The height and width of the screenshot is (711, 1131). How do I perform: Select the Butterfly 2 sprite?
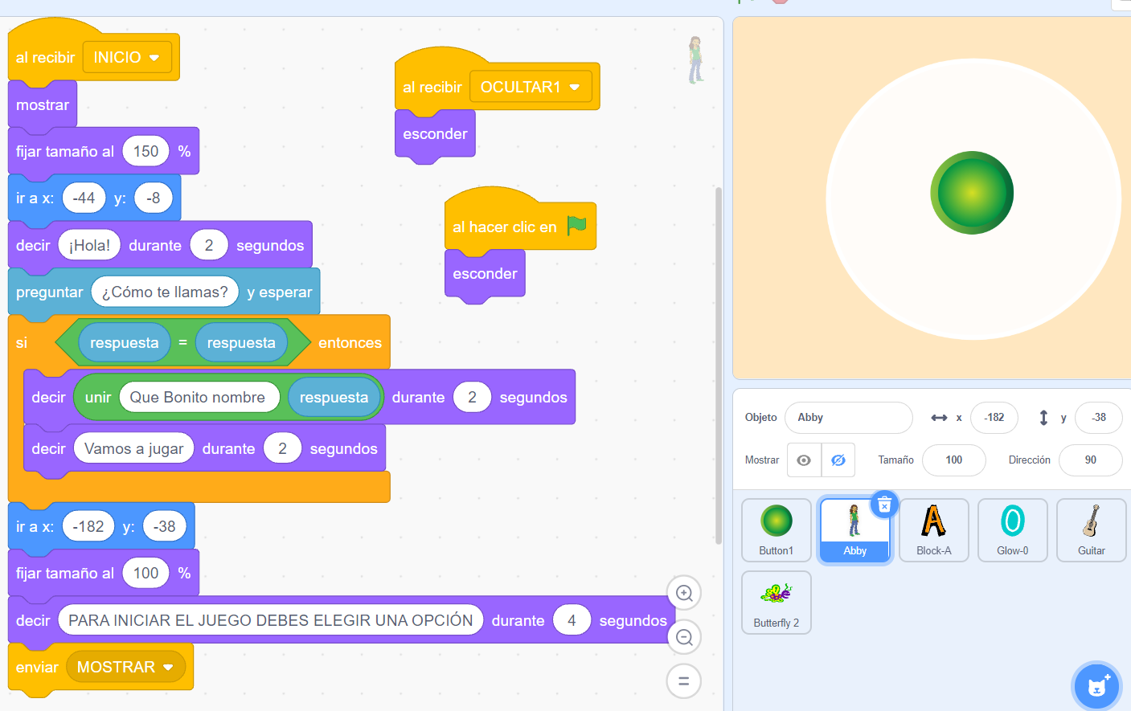coord(777,602)
